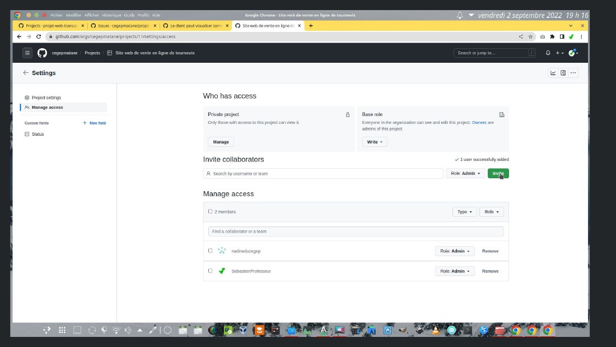This screenshot has width=616, height=347.
Task: Open the system notification bell in top bar
Action: (460, 15)
